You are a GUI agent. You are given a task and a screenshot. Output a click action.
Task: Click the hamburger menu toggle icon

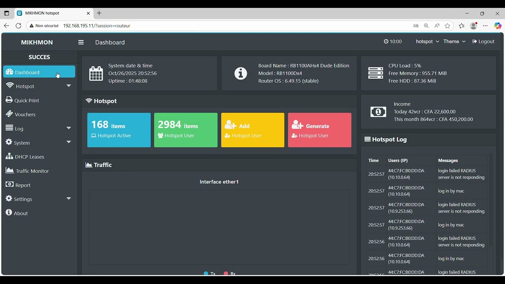(x=81, y=42)
